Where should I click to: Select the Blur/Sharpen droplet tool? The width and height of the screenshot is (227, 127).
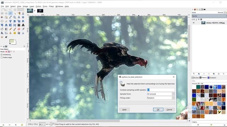coord(23,33)
